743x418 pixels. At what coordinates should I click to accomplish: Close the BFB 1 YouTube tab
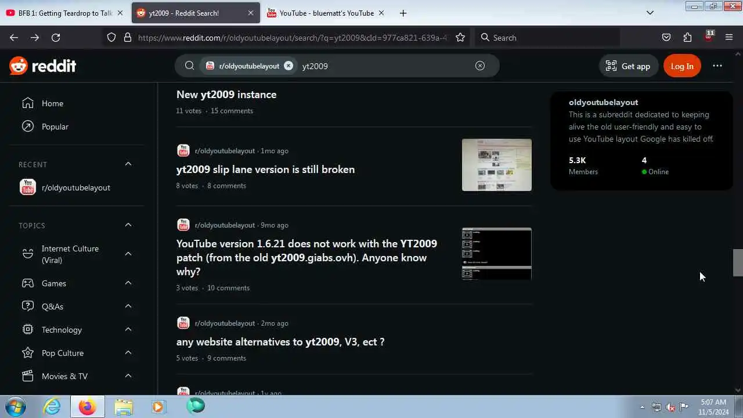(120, 13)
